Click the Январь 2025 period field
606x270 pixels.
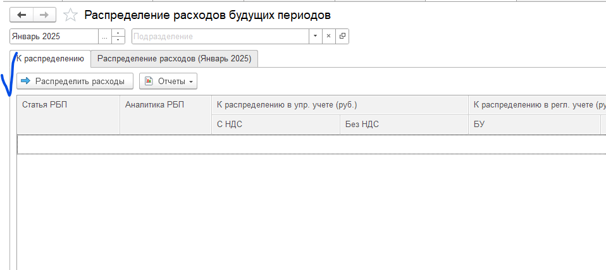54,37
